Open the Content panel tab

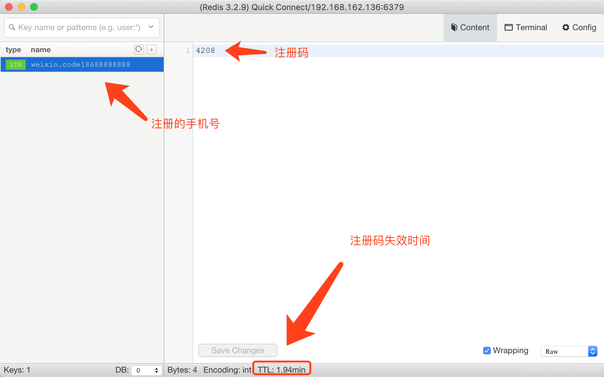(470, 27)
